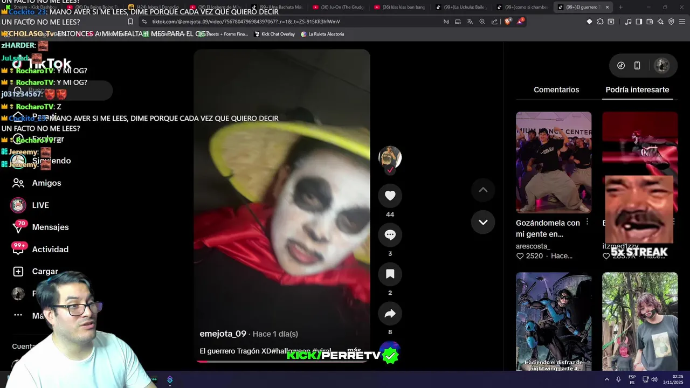Switch to the La Uchulu: Baile tab
The image size is (690, 388).
point(461,7)
